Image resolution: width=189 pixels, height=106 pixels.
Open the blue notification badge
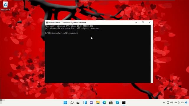(186, 102)
